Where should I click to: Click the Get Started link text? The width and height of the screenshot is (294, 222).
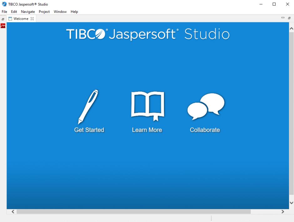89,130
